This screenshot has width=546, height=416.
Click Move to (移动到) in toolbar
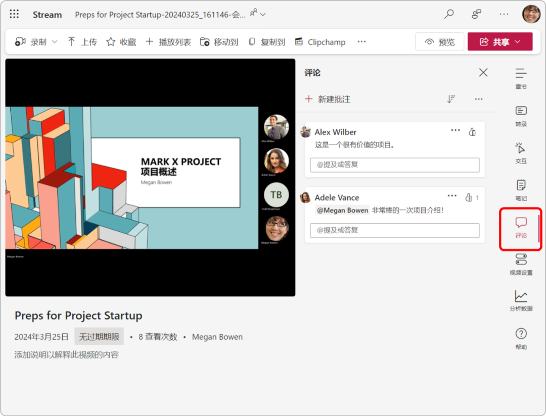pyautogui.click(x=219, y=42)
